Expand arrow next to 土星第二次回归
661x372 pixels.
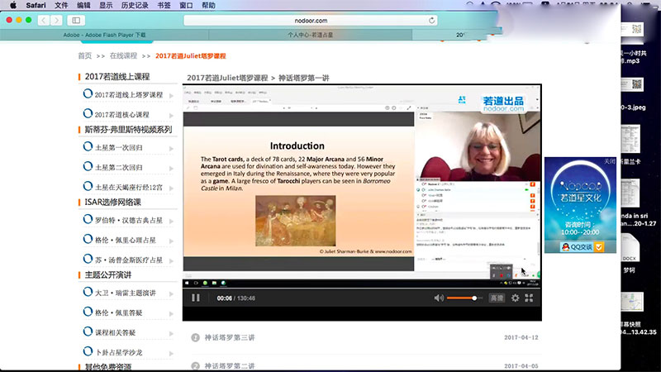(172, 169)
